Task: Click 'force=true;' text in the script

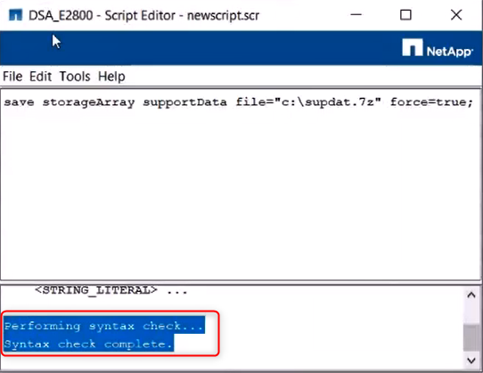Action: click(x=431, y=101)
